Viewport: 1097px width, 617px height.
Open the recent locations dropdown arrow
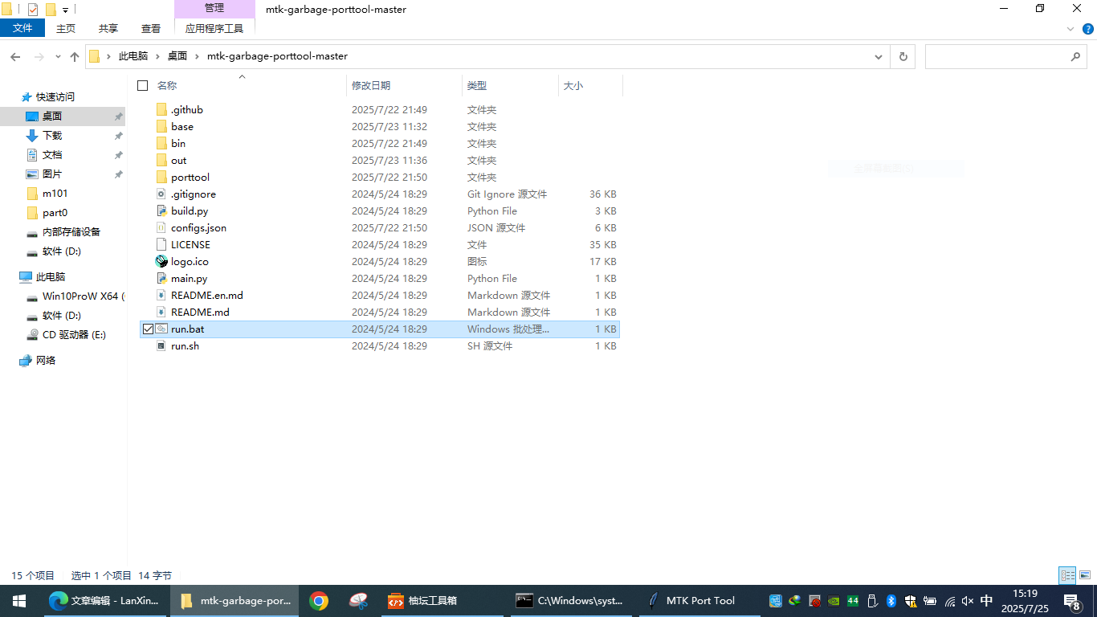click(58, 57)
